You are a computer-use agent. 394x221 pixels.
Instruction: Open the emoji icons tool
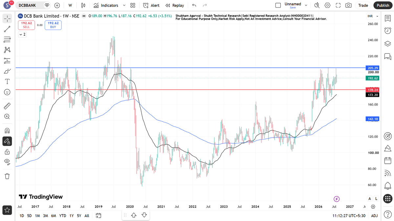pyautogui.click(x=7, y=92)
